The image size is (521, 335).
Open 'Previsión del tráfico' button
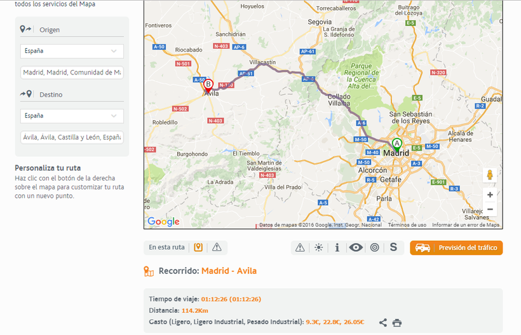[456, 248]
